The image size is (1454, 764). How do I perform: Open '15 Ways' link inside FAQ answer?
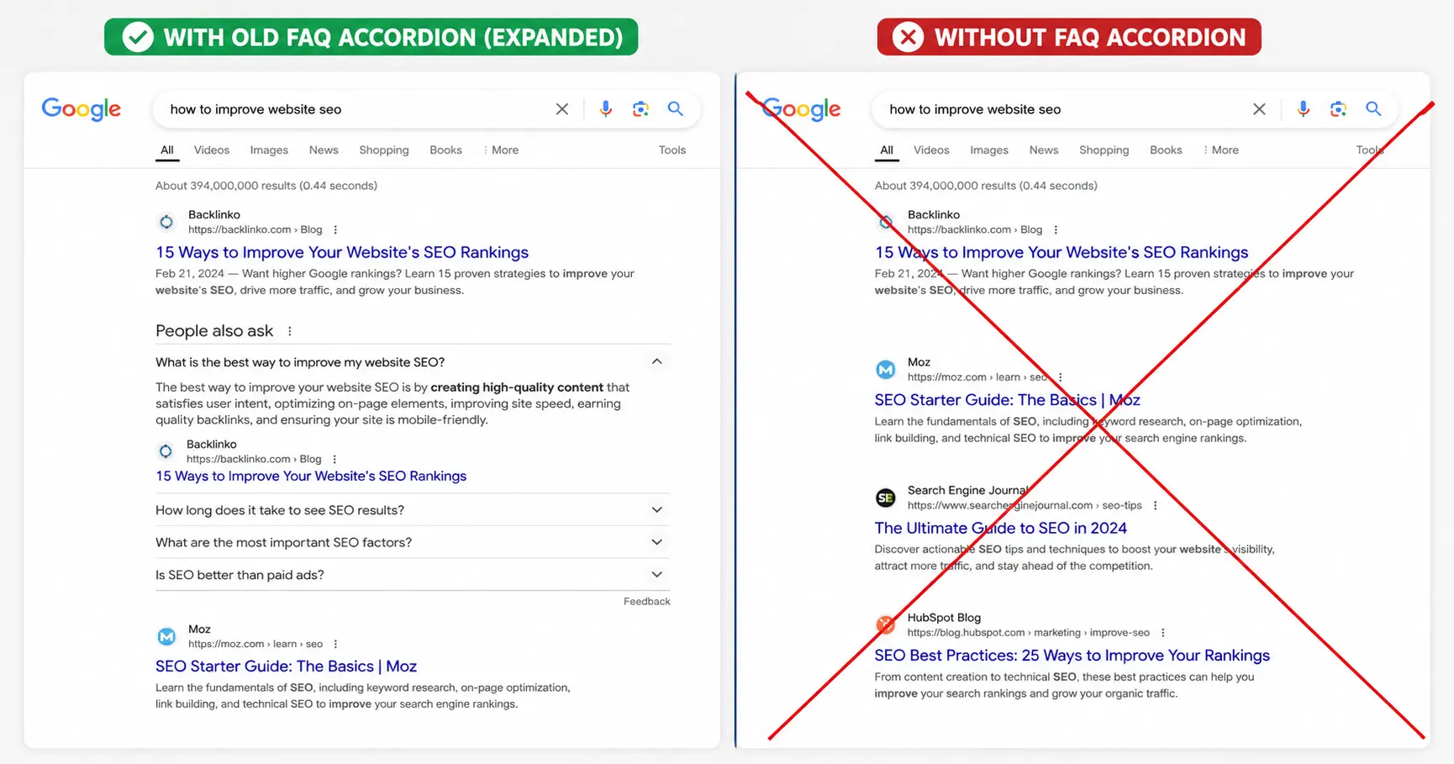coord(311,476)
